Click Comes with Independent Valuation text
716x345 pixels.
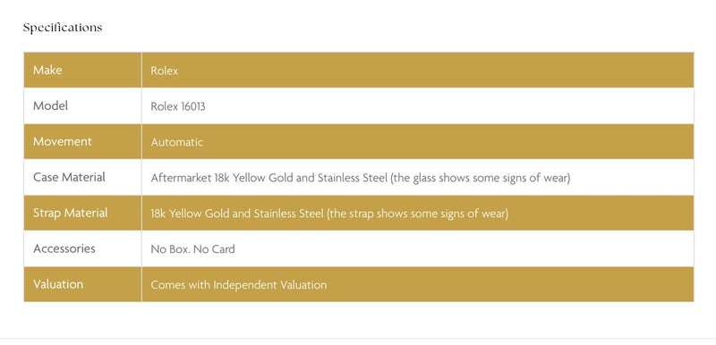pos(239,285)
